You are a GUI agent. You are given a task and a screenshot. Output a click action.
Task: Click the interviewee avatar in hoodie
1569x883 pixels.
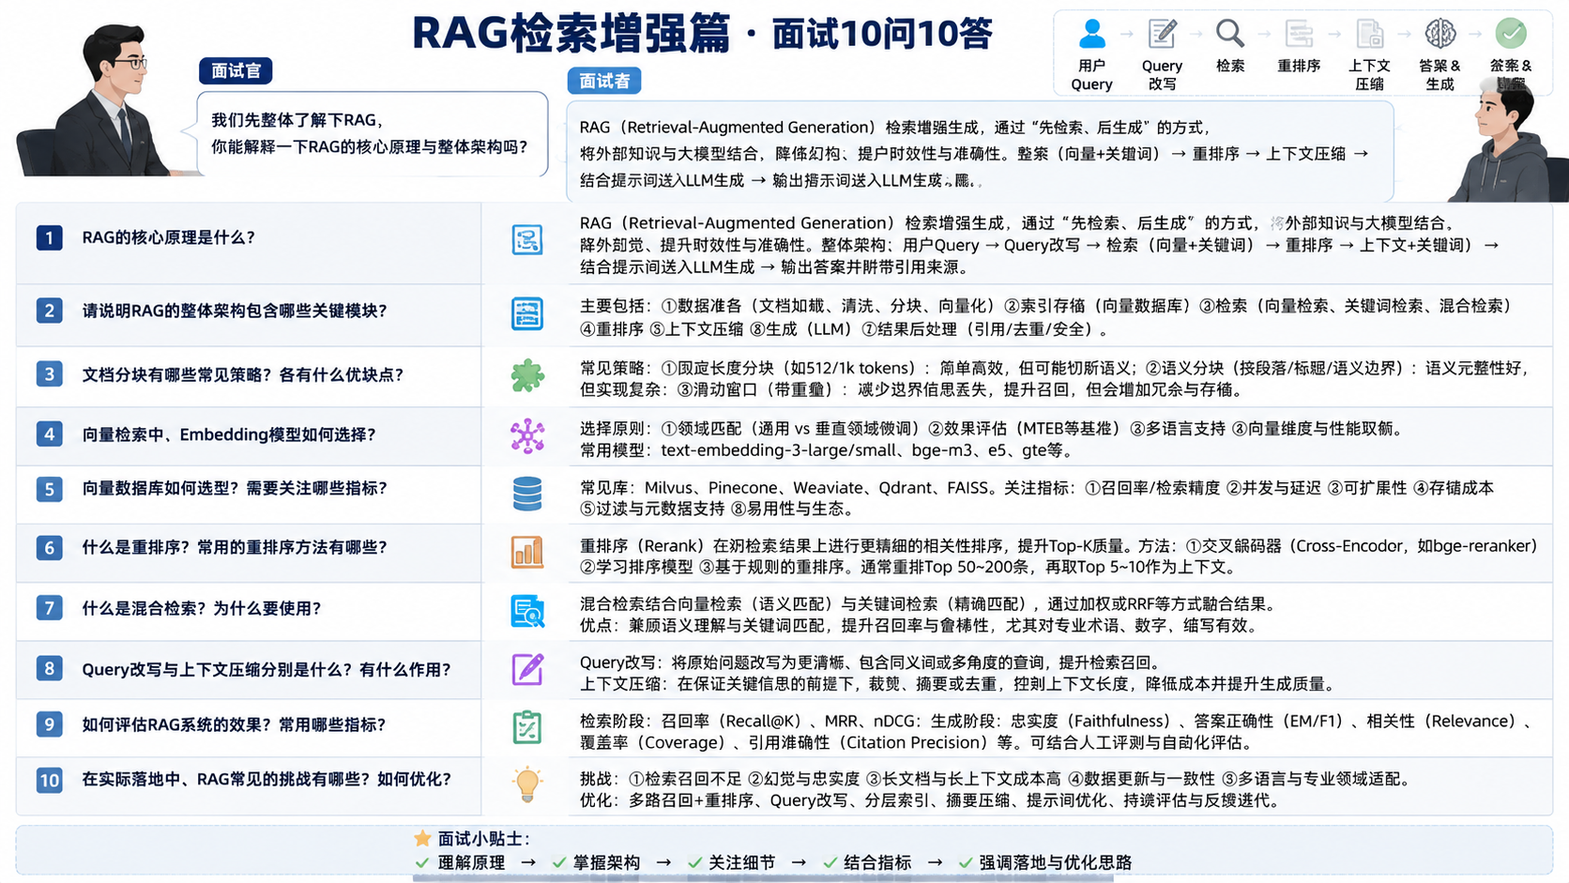coord(1507,141)
